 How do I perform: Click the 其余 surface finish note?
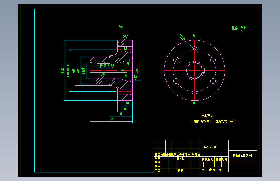[x=235, y=29]
